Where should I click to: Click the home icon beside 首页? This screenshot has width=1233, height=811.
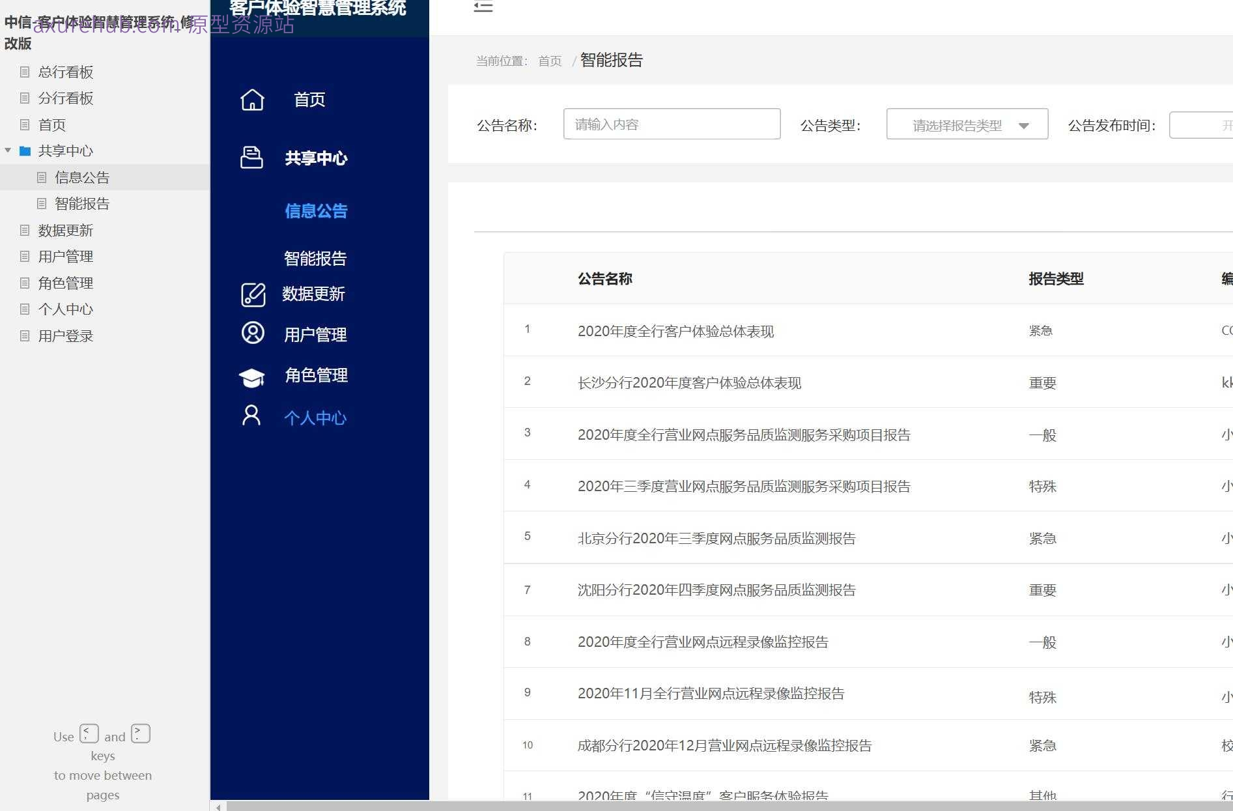(252, 100)
